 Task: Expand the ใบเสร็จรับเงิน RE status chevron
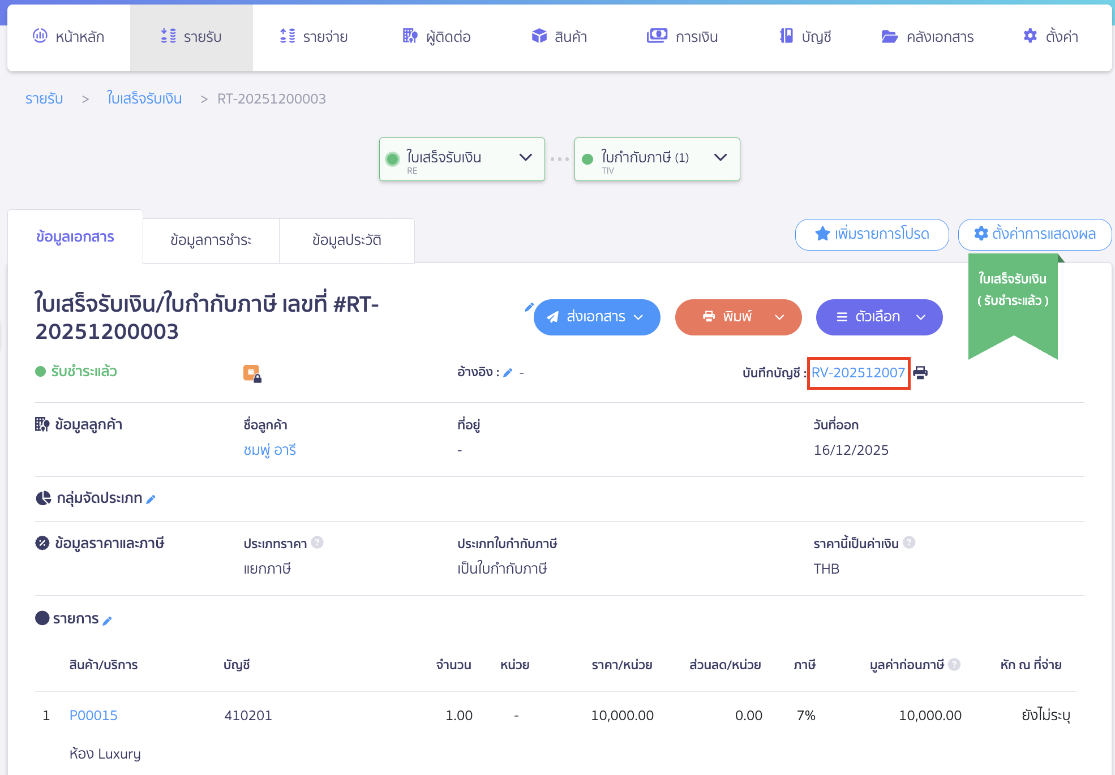tap(525, 158)
